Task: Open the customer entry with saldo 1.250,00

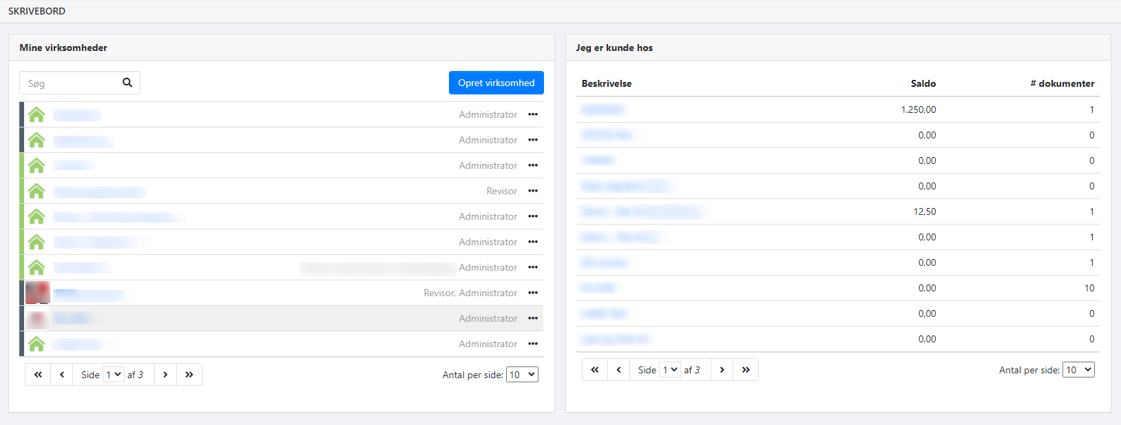Action: point(603,110)
